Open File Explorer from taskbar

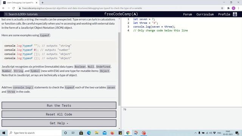tap(97, 133)
